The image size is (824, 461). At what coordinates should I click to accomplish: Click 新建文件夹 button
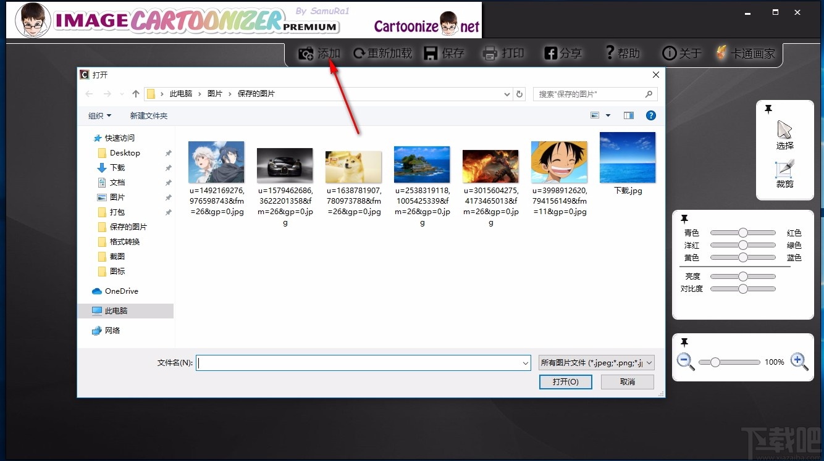click(x=149, y=115)
